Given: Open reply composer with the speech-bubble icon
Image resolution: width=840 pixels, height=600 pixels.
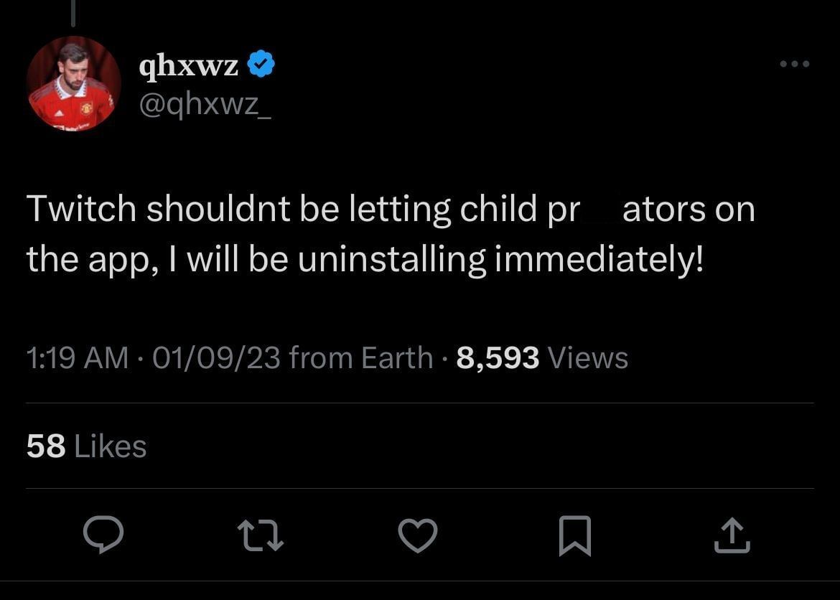Looking at the screenshot, I should tap(105, 534).
